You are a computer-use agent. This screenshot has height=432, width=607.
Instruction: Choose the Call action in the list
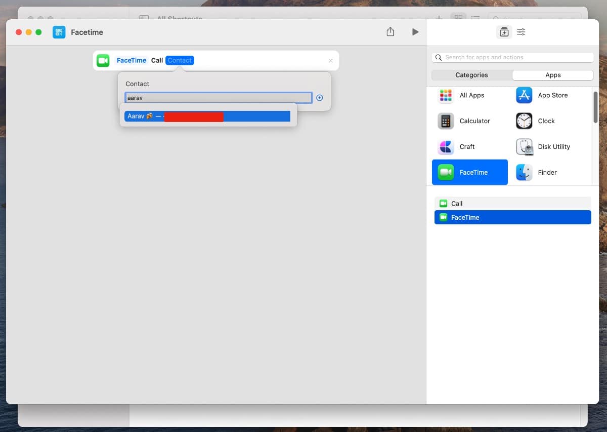pos(512,204)
